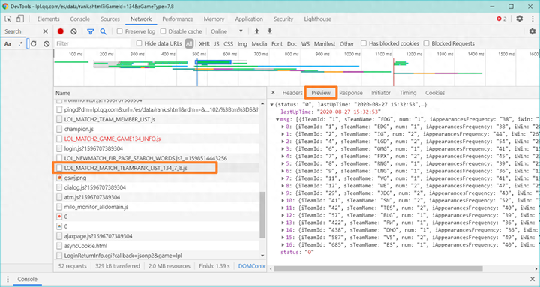Enable the Preserve log checkbox
540x287 pixels.
120,31
